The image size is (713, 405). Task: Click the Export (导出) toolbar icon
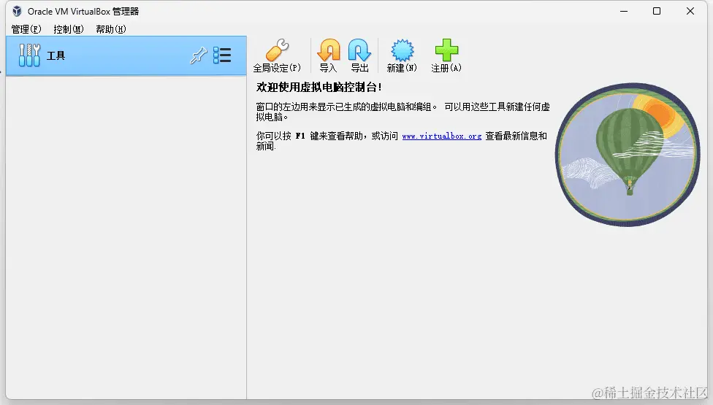(x=359, y=50)
